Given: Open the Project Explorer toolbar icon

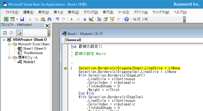Looking at the screenshot, I should pos(99,19).
